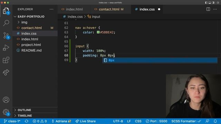Click the class-1 git branch indicator
This screenshot has height=124, width=221.
[12, 121]
